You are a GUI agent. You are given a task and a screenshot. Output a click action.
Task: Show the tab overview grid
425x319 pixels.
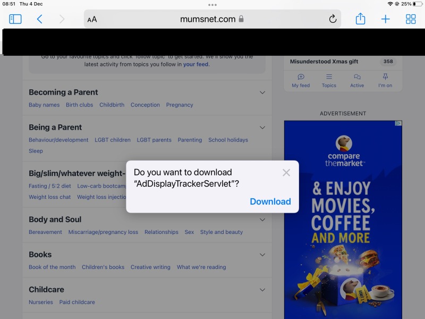click(x=411, y=19)
